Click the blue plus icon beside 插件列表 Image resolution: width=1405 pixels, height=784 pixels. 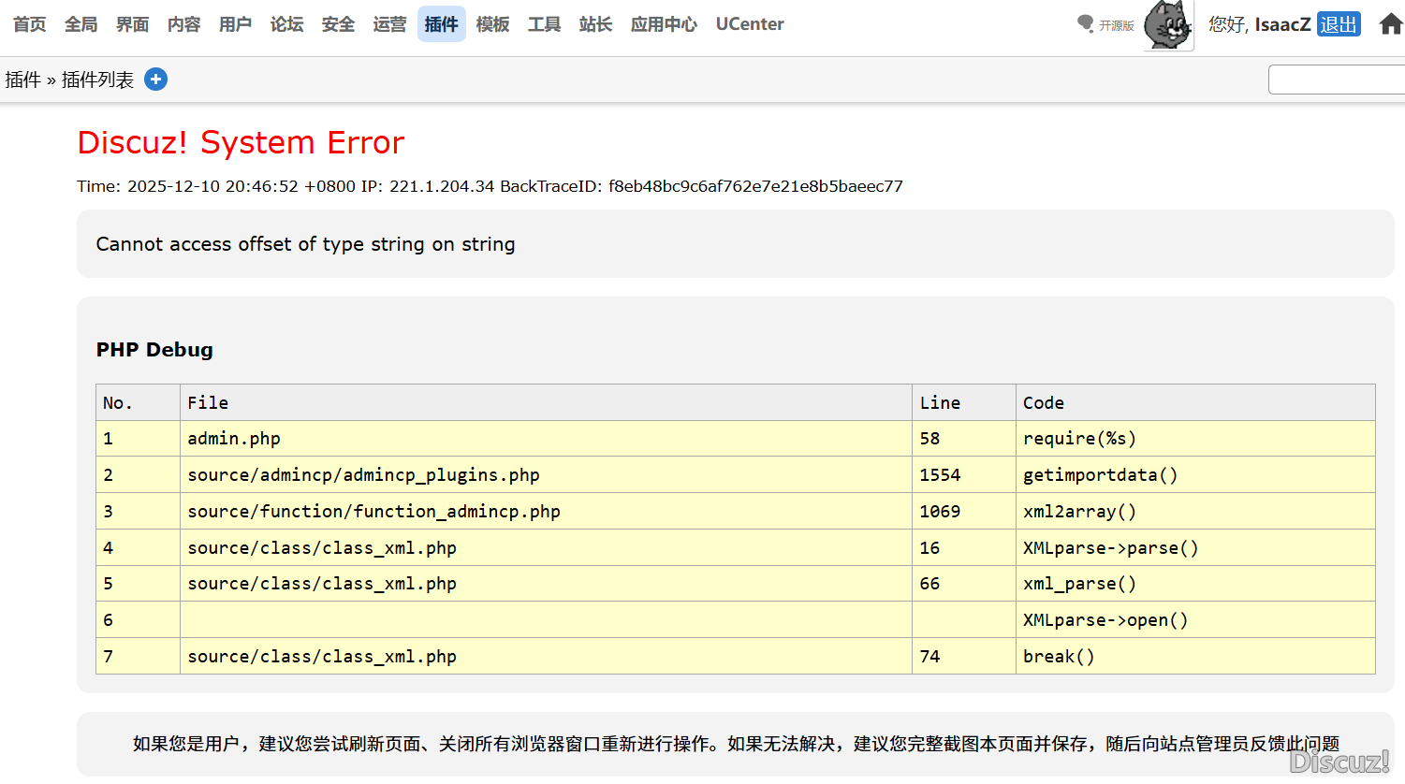pyautogui.click(x=156, y=80)
